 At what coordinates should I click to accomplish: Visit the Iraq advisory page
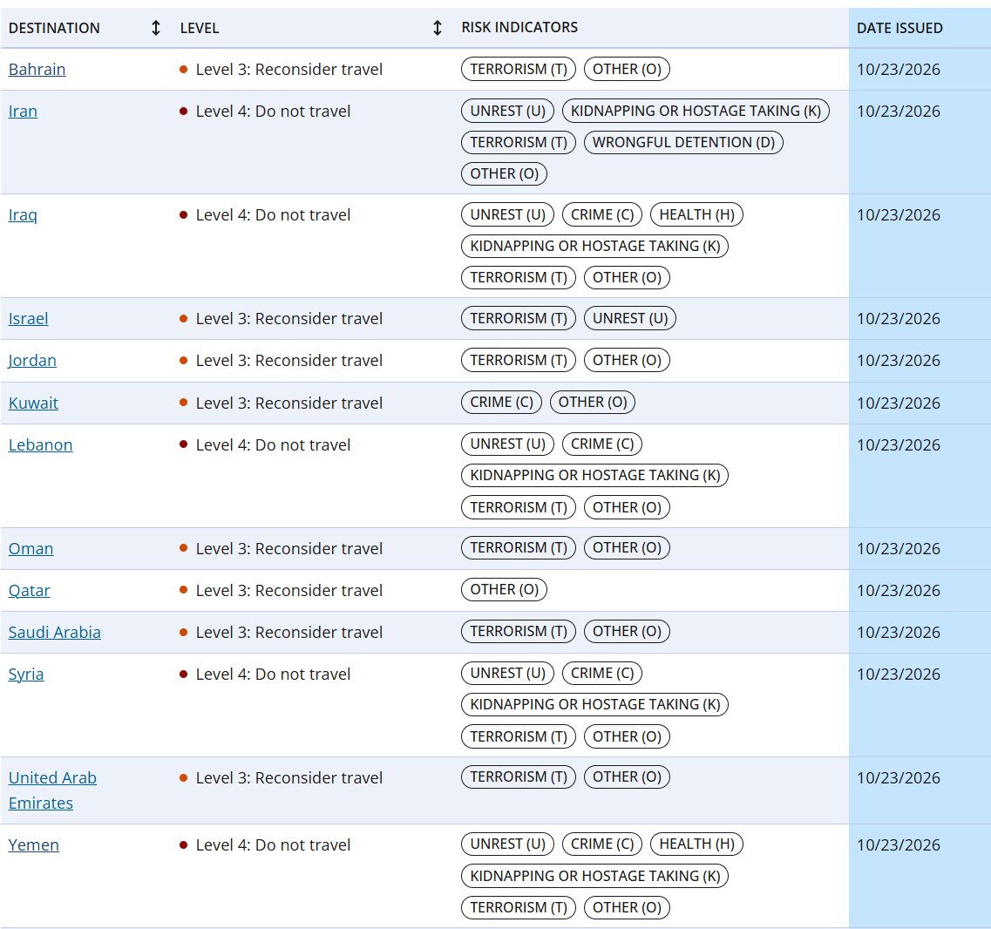pyautogui.click(x=23, y=215)
